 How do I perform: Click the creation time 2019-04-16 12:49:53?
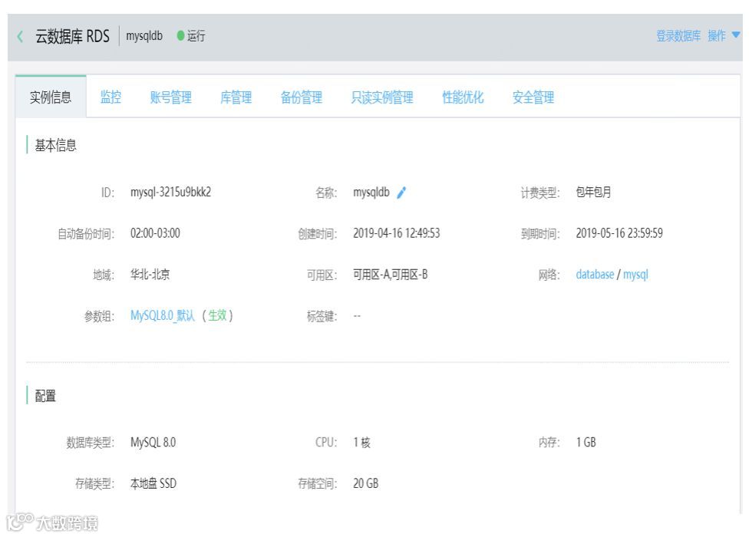pos(396,233)
